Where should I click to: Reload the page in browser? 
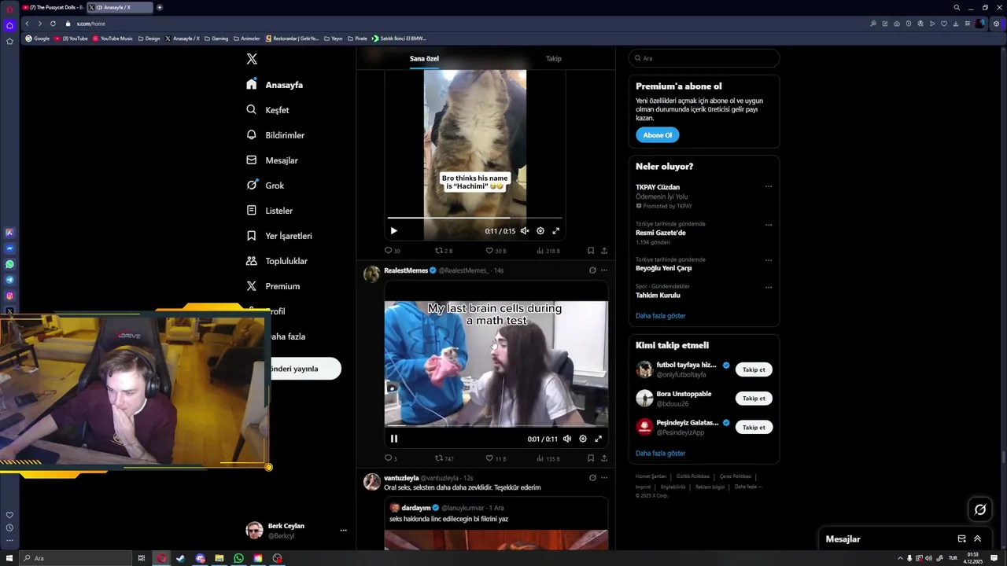click(53, 24)
